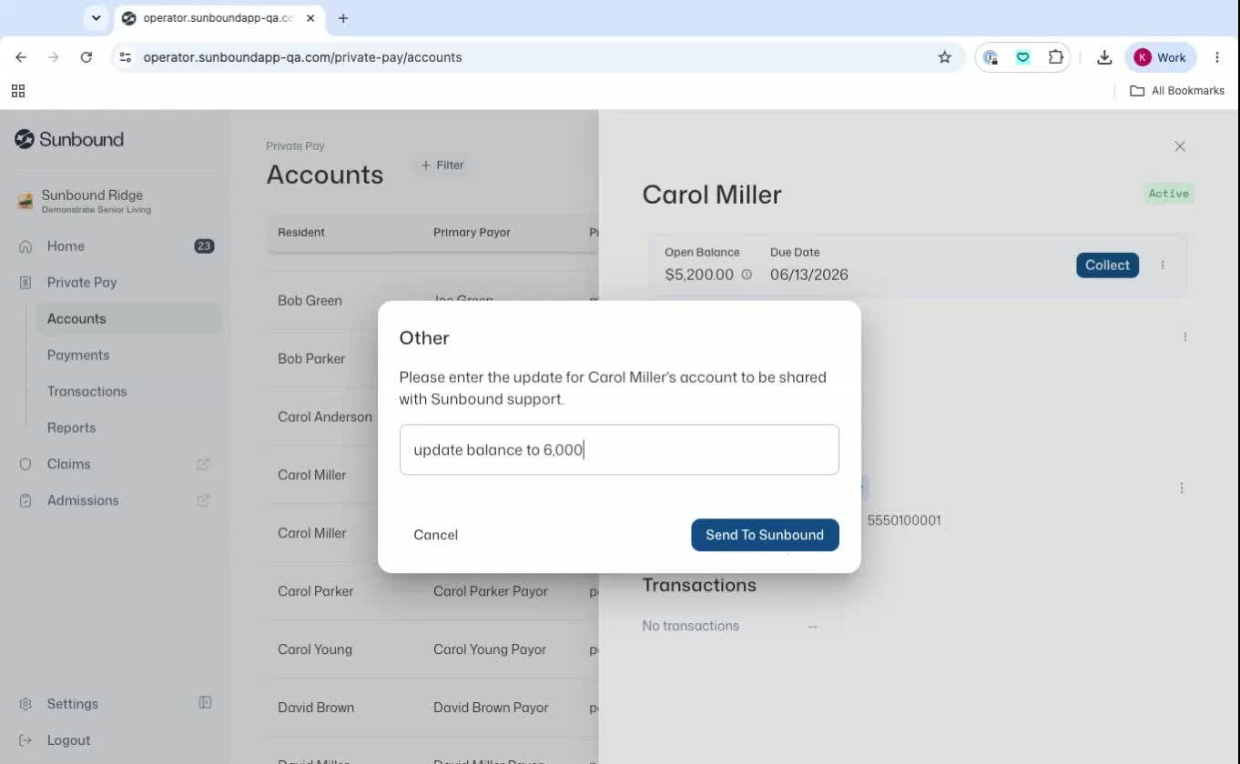Open the Work profile menu

(1160, 57)
